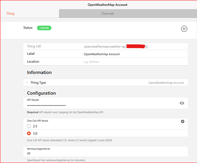Select One Call API version 3.0
The width and height of the screenshot is (197, 163).
click(x=29, y=133)
